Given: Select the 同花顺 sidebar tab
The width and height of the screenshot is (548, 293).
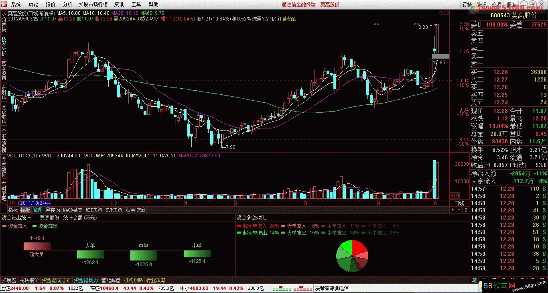Looking at the screenshot, I should pyautogui.click(x=4, y=113).
